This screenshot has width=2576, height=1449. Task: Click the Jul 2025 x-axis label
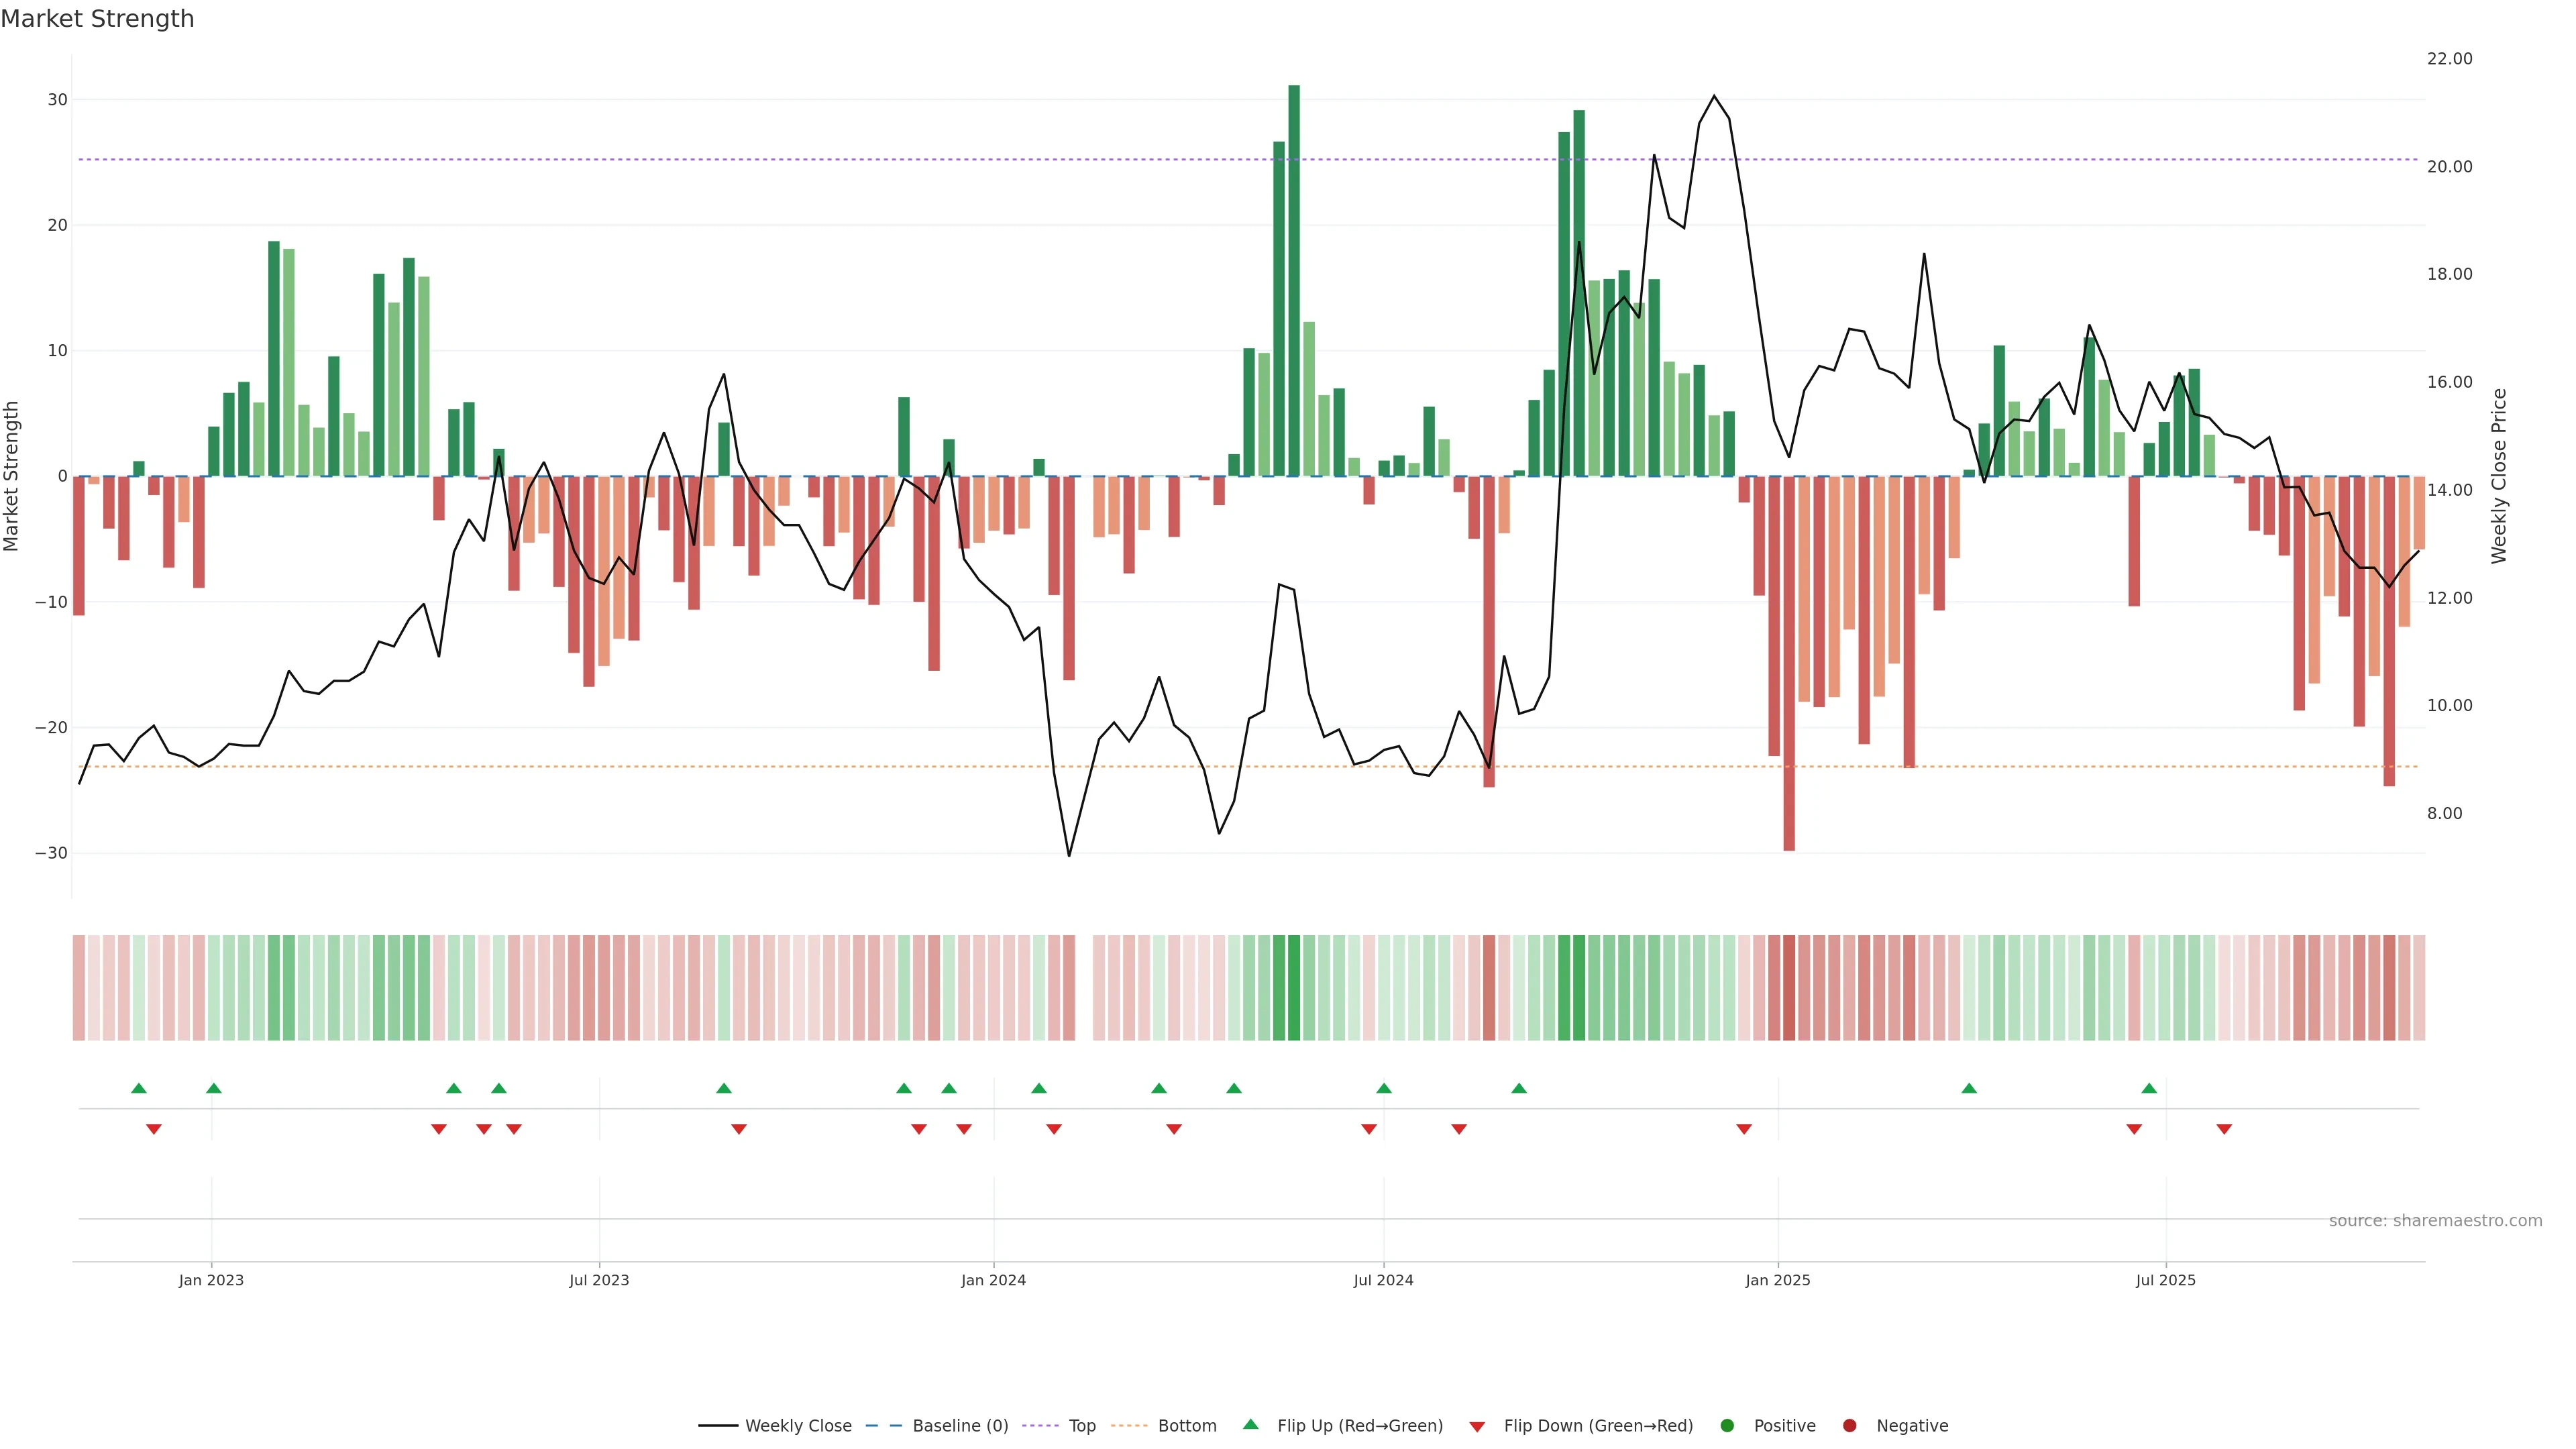pos(2165,1280)
